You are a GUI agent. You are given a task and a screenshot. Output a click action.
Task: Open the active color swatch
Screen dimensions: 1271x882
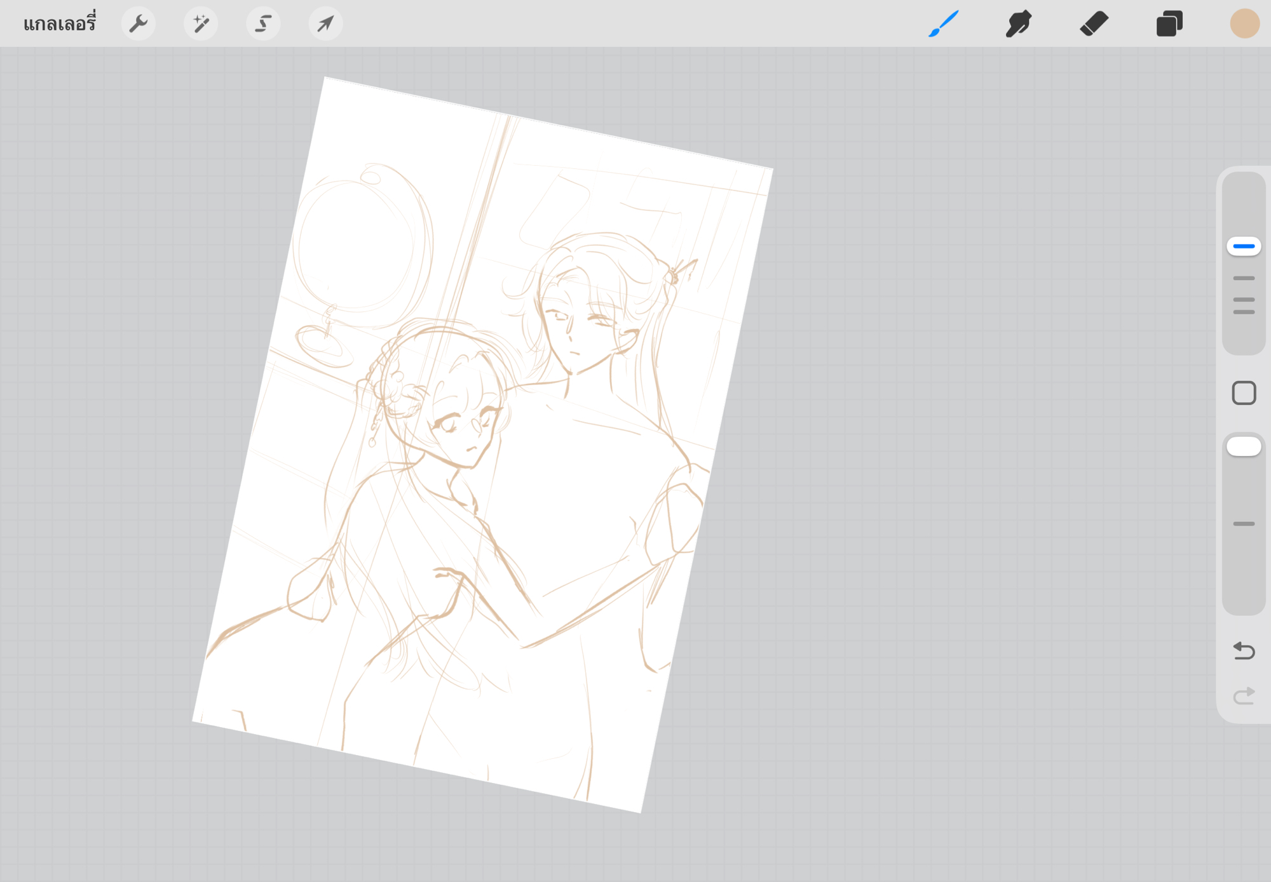coord(1244,24)
